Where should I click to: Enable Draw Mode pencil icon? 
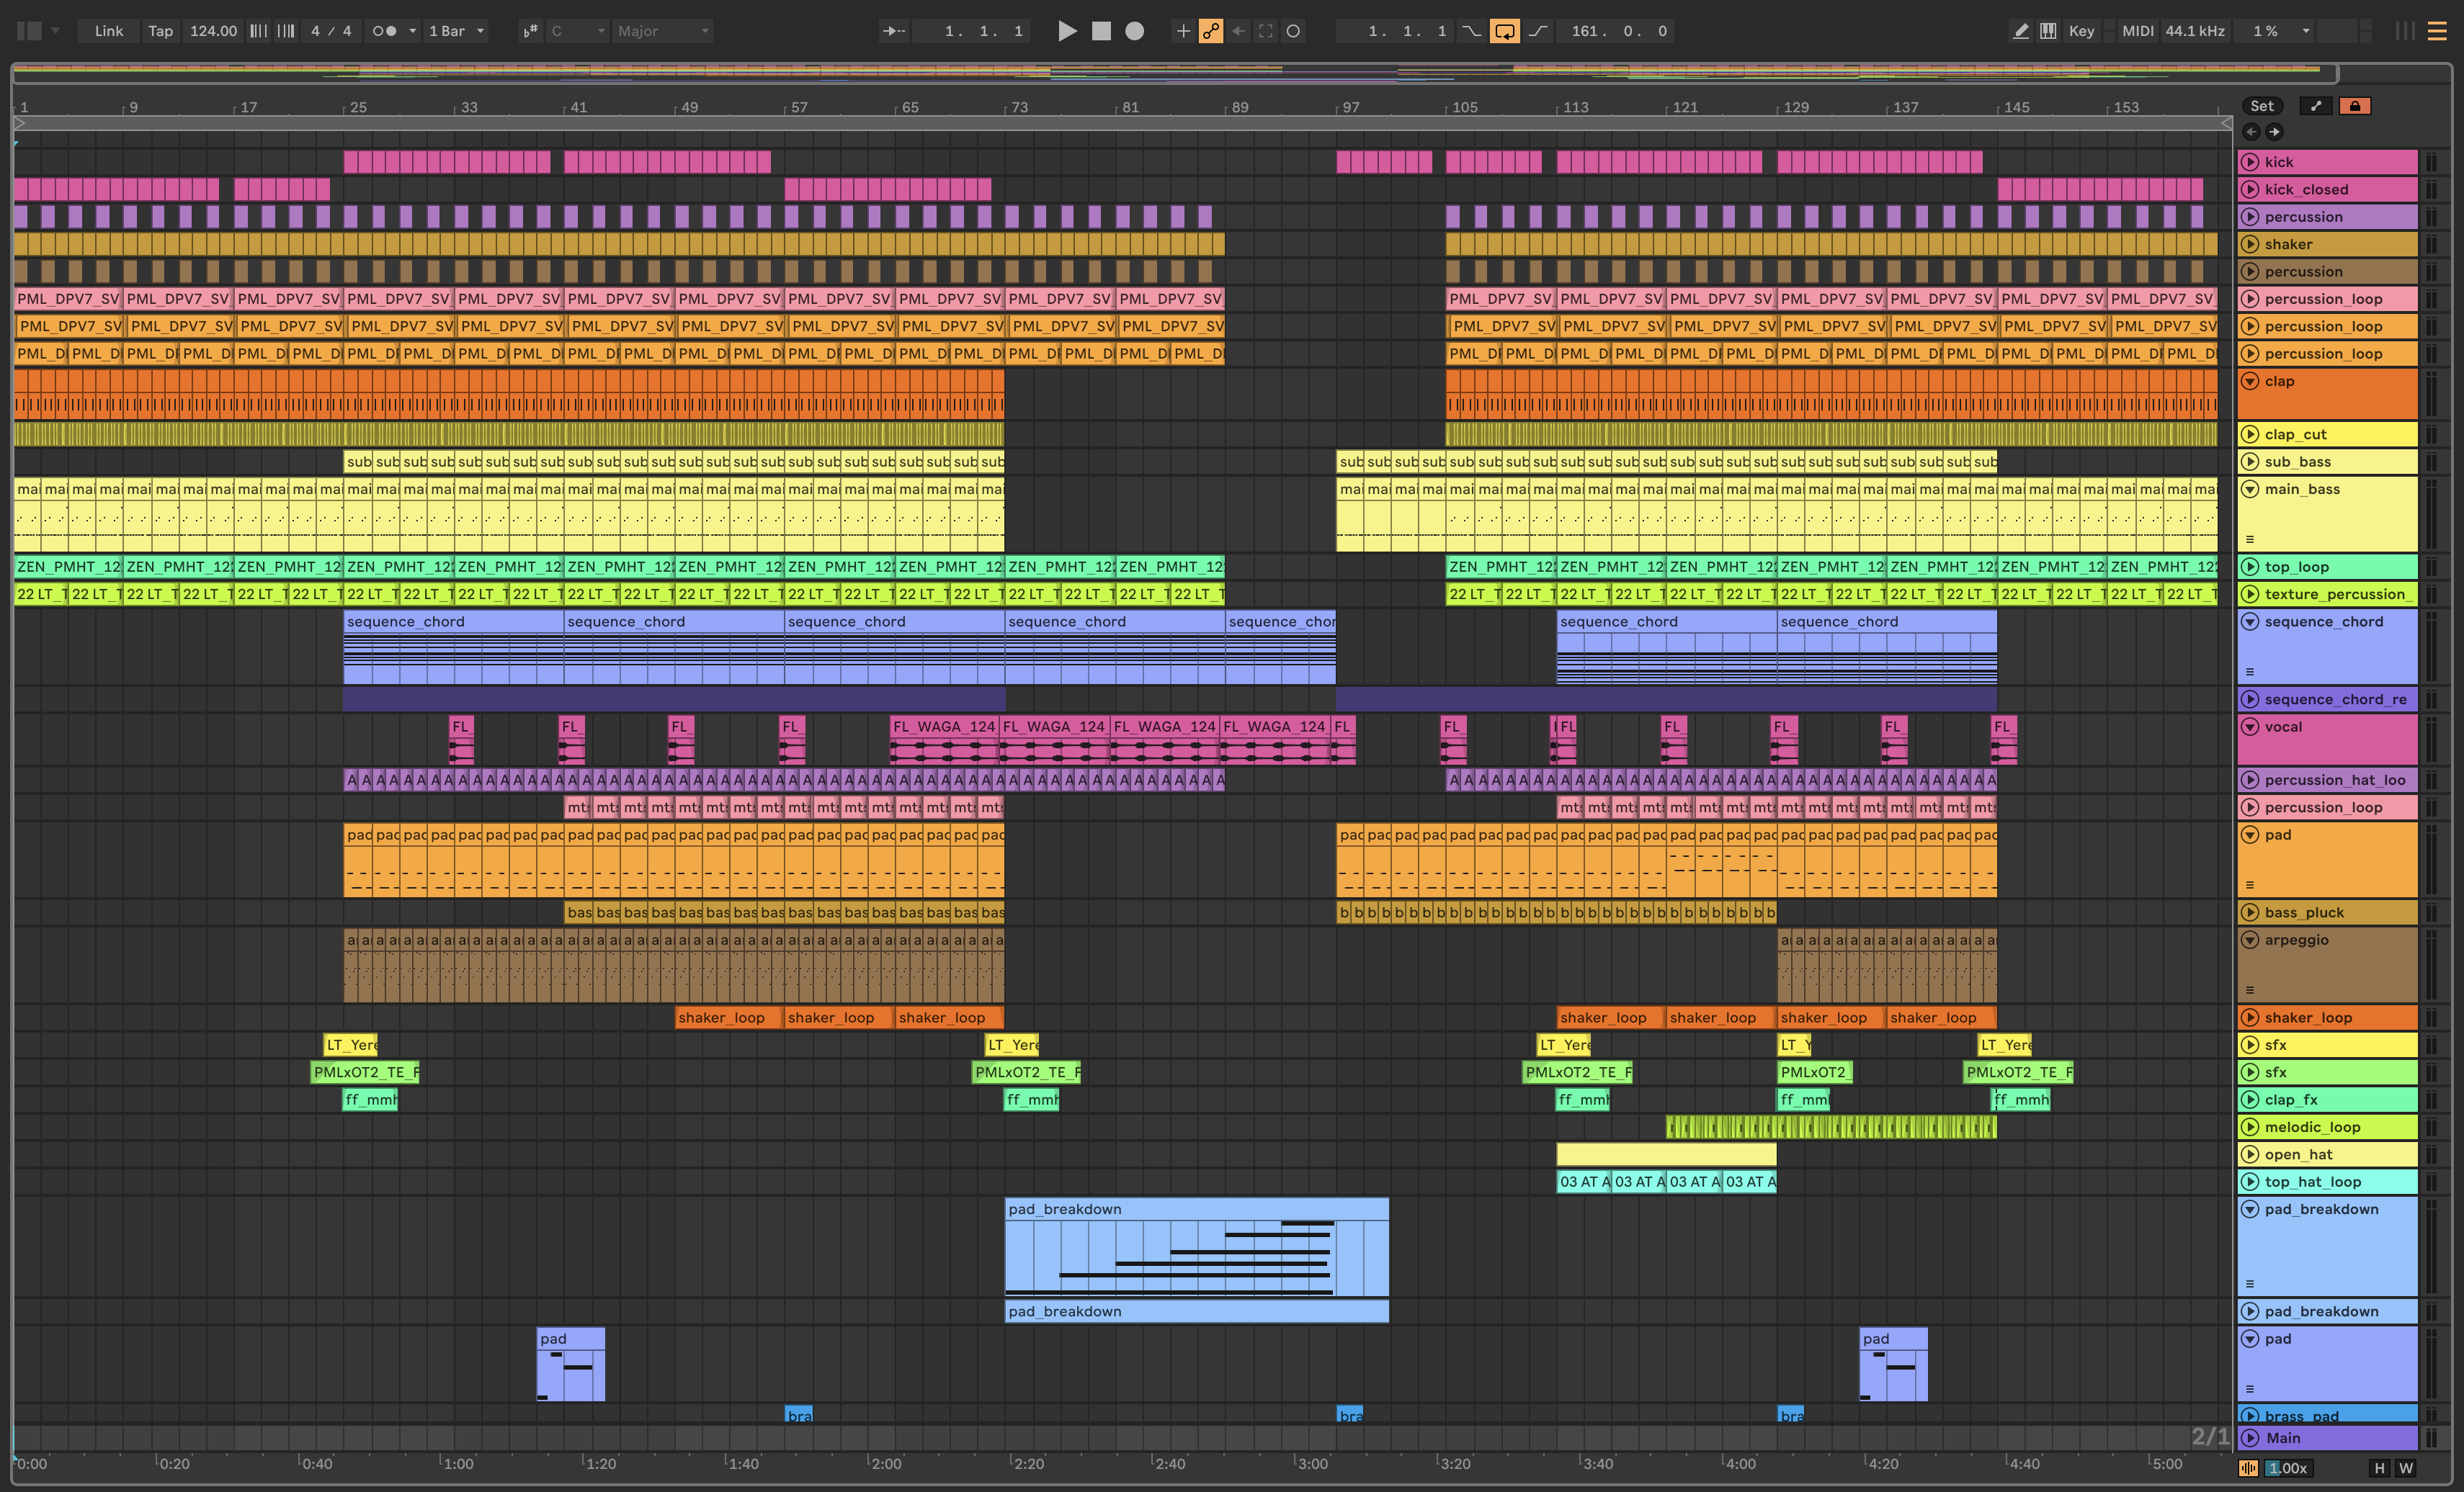pos(2020,31)
